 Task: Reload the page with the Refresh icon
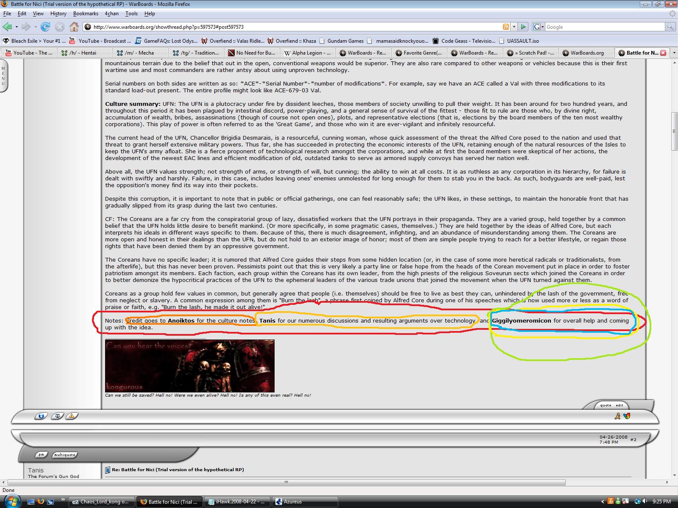(45, 27)
